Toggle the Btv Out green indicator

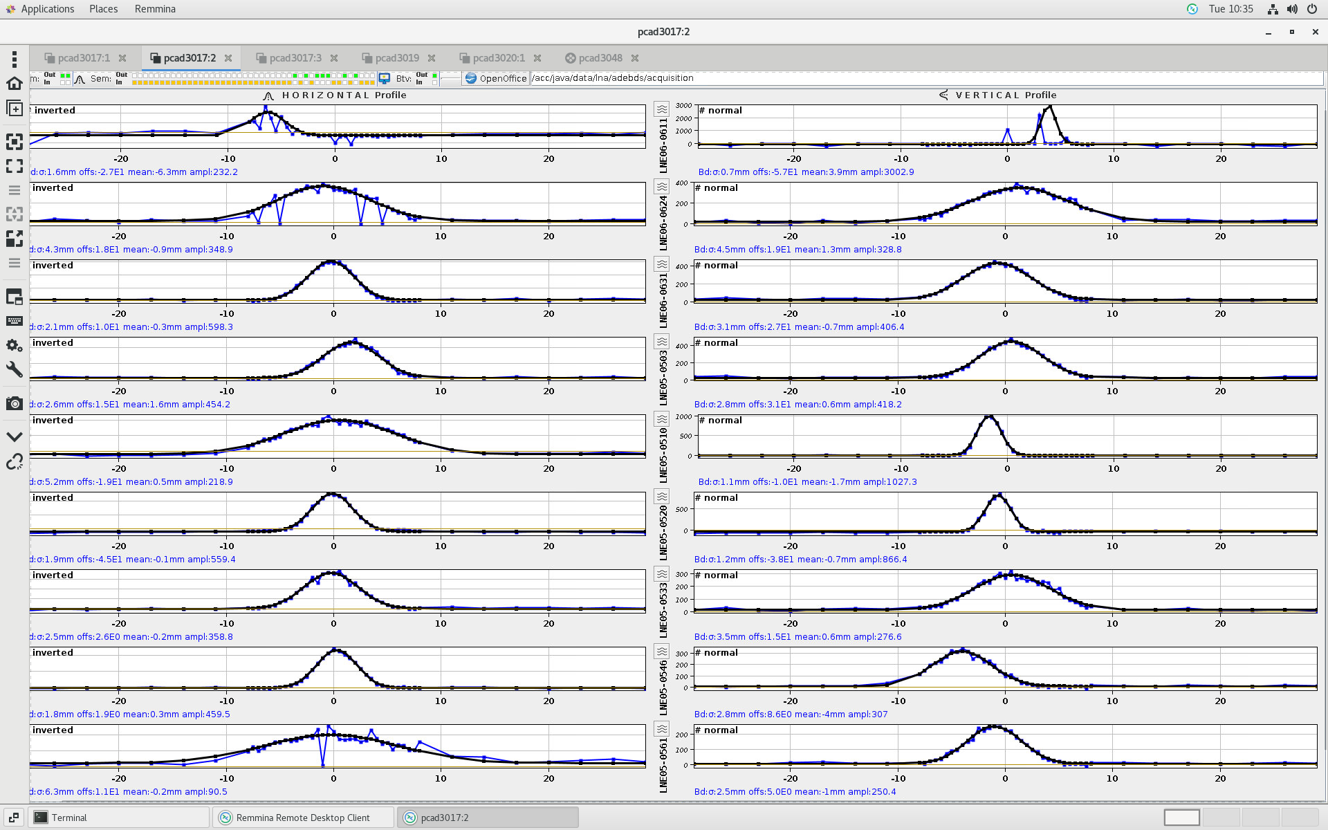click(434, 75)
